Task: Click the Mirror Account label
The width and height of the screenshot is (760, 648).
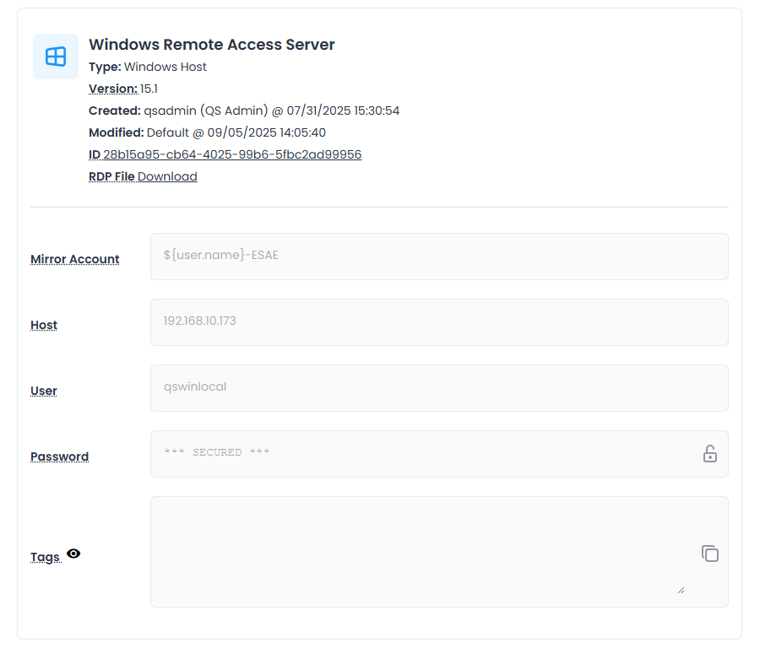Action: [74, 259]
